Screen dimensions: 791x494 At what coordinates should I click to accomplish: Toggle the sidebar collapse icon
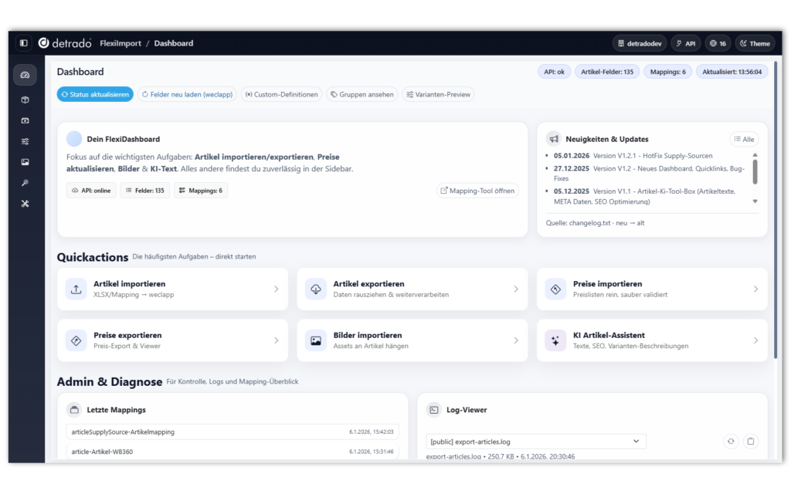(x=24, y=43)
